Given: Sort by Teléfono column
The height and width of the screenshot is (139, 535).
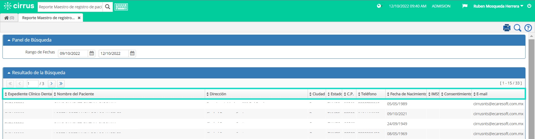Looking at the screenshot, I should [x=371, y=94].
